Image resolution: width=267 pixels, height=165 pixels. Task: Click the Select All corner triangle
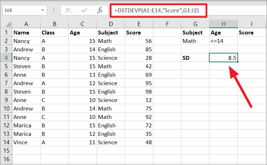(8, 24)
